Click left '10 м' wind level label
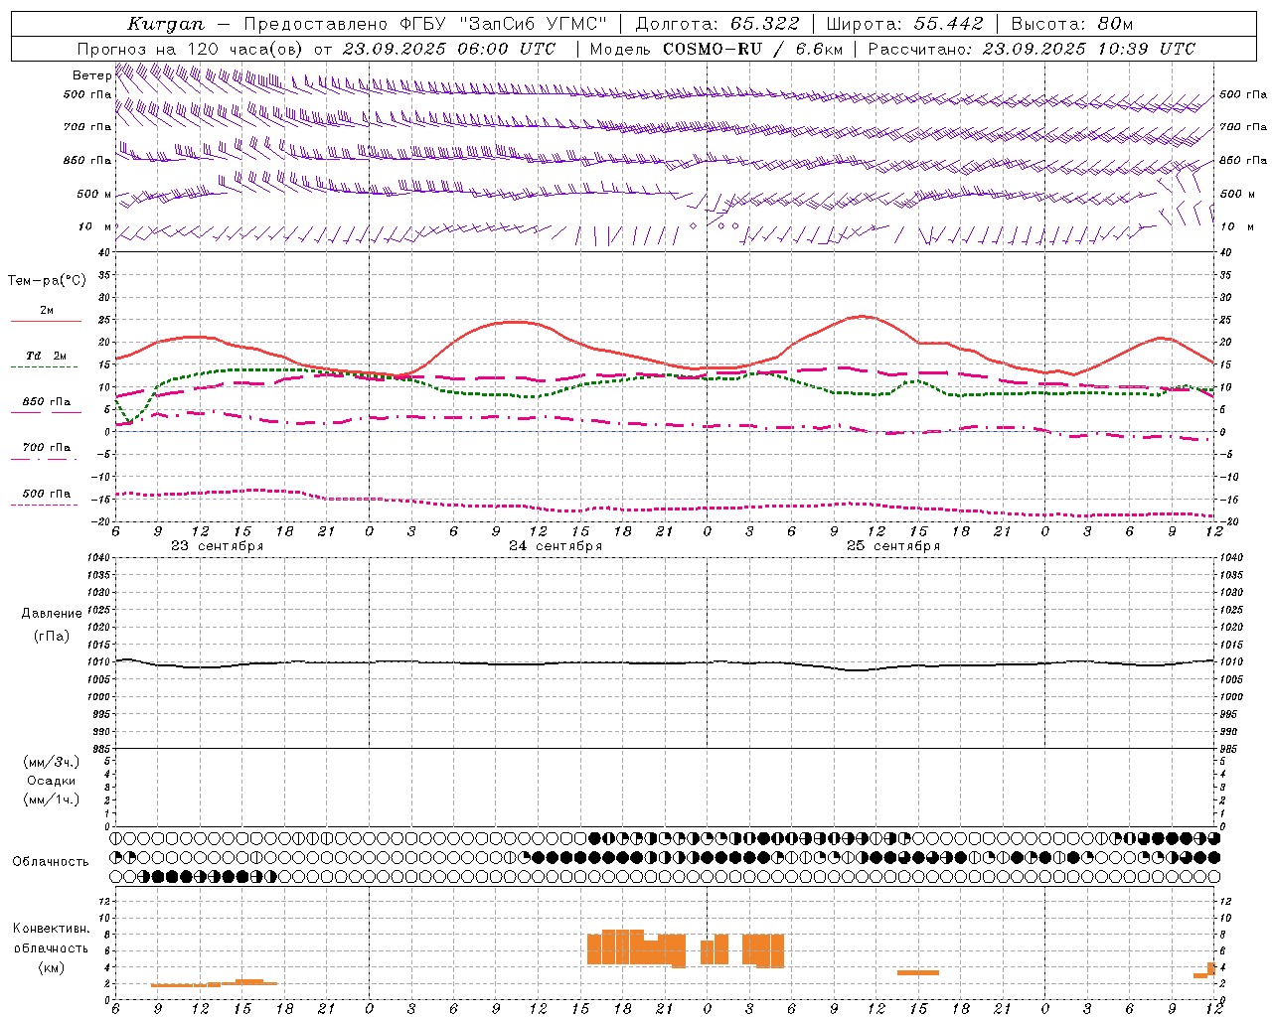 click(x=95, y=226)
